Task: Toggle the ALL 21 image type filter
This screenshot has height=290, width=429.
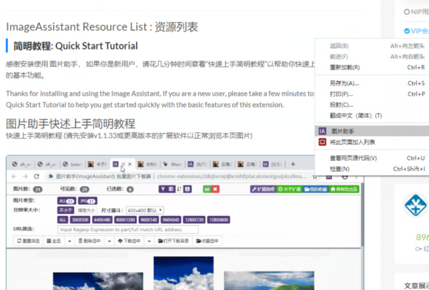Action: [67, 201]
